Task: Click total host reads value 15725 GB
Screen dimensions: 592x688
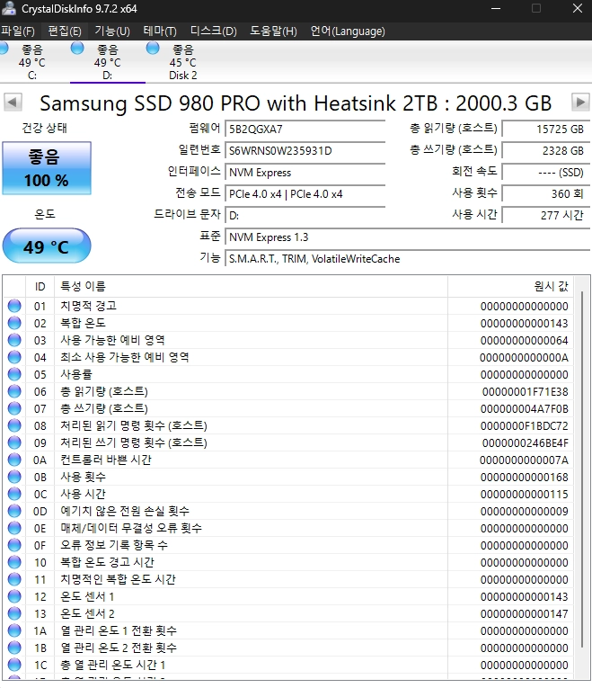Action: 545,130
